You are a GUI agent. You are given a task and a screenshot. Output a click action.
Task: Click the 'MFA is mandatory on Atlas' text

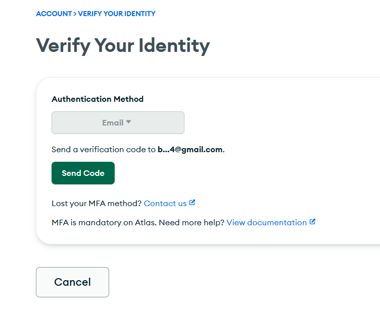pyautogui.click(x=104, y=222)
